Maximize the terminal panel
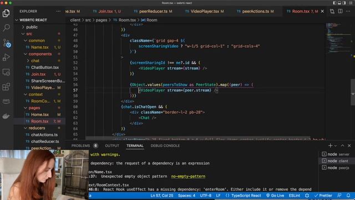Screen dimensions: 355x200 (342, 146)
